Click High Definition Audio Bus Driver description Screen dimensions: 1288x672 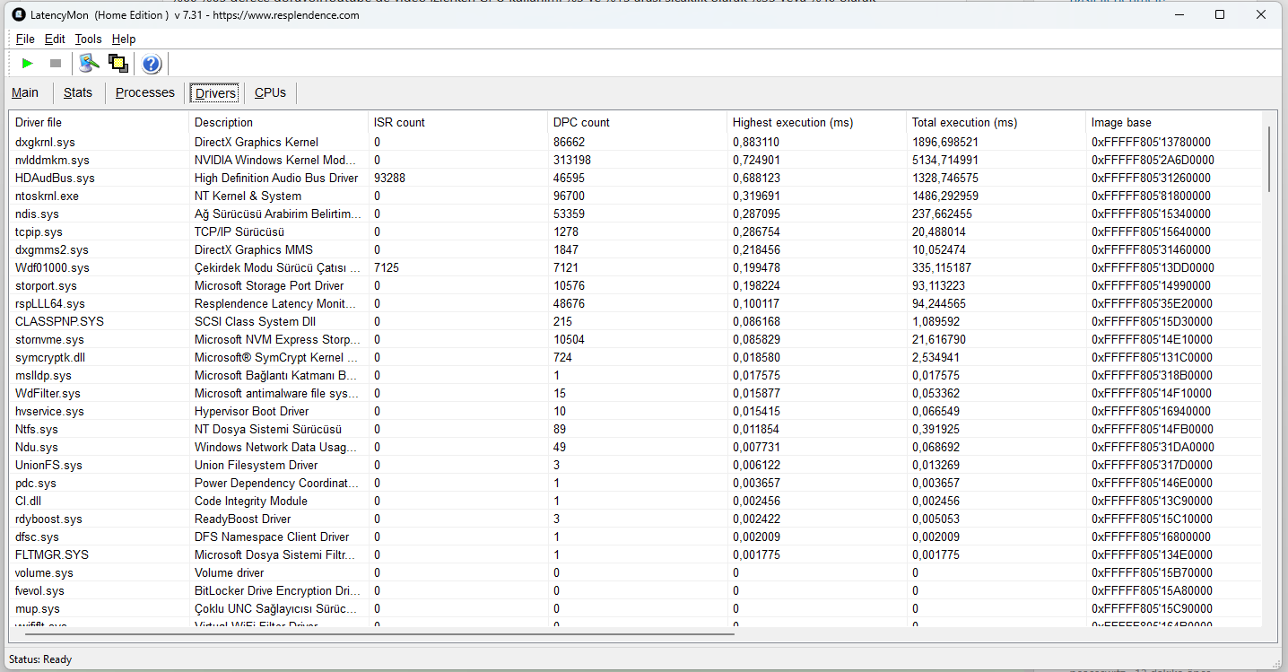[x=276, y=178]
